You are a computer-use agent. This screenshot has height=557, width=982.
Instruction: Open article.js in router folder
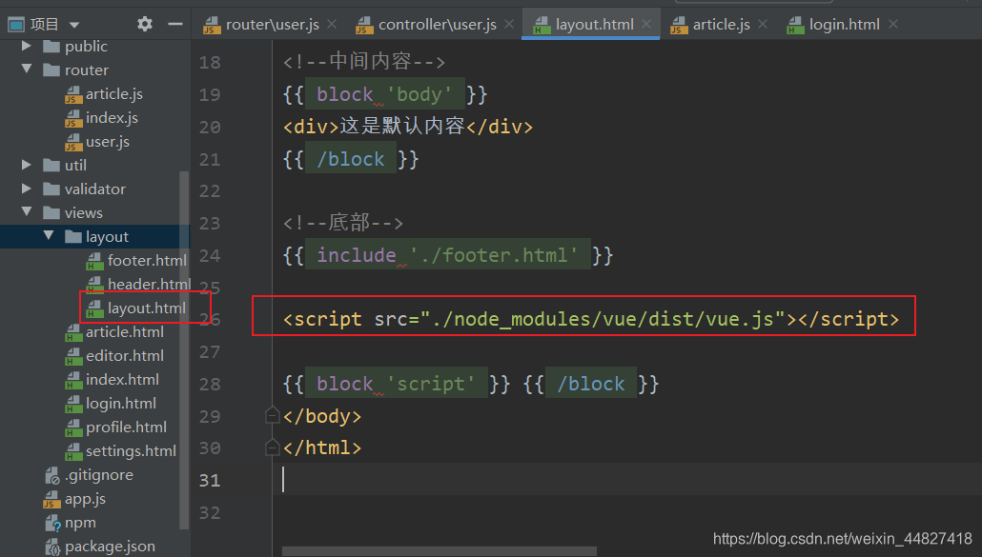click(x=114, y=93)
